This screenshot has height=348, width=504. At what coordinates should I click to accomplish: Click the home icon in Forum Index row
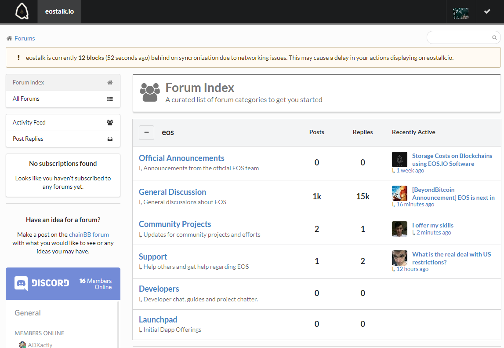click(x=110, y=82)
